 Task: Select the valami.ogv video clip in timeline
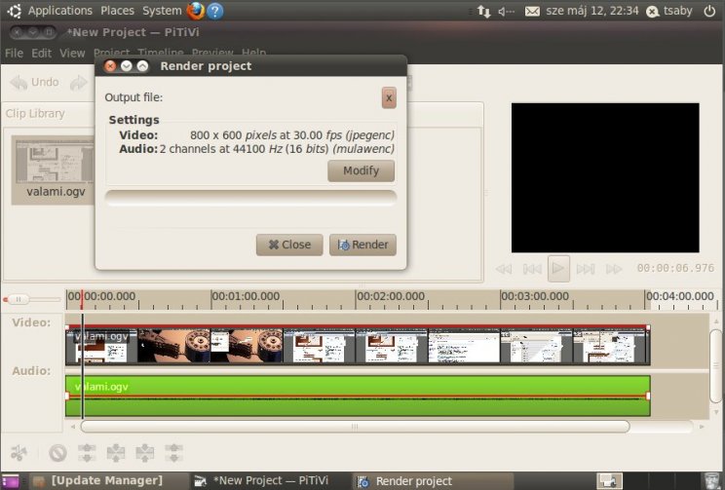pyautogui.click(x=358, y=346)
